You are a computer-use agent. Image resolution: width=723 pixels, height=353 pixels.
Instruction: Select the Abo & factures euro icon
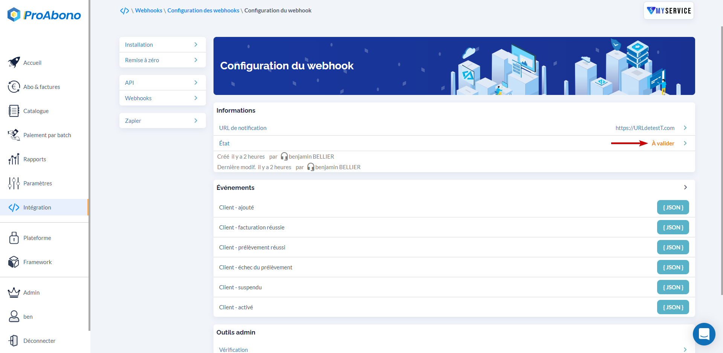(14, 86)
